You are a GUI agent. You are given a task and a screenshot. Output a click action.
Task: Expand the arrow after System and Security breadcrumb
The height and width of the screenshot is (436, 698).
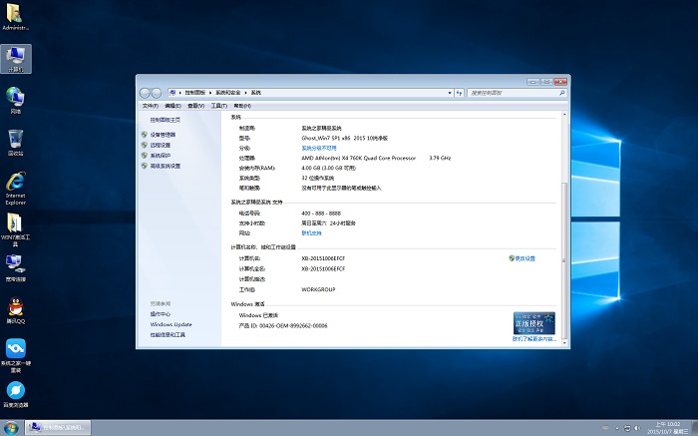coord(245,93)
